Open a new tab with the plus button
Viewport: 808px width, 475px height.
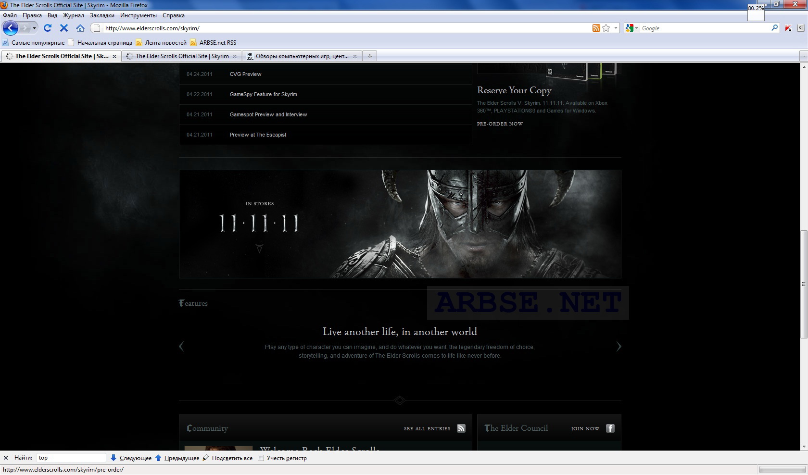tap(369, 56)
